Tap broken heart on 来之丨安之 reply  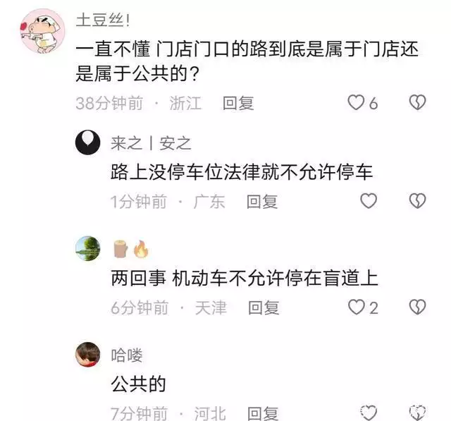click(417, 200)
